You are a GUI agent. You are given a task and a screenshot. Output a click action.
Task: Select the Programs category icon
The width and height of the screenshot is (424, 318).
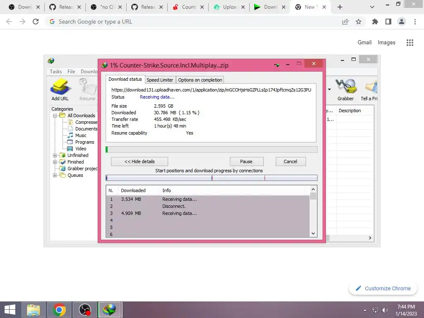pyautogui.click(x=70, y=142)
